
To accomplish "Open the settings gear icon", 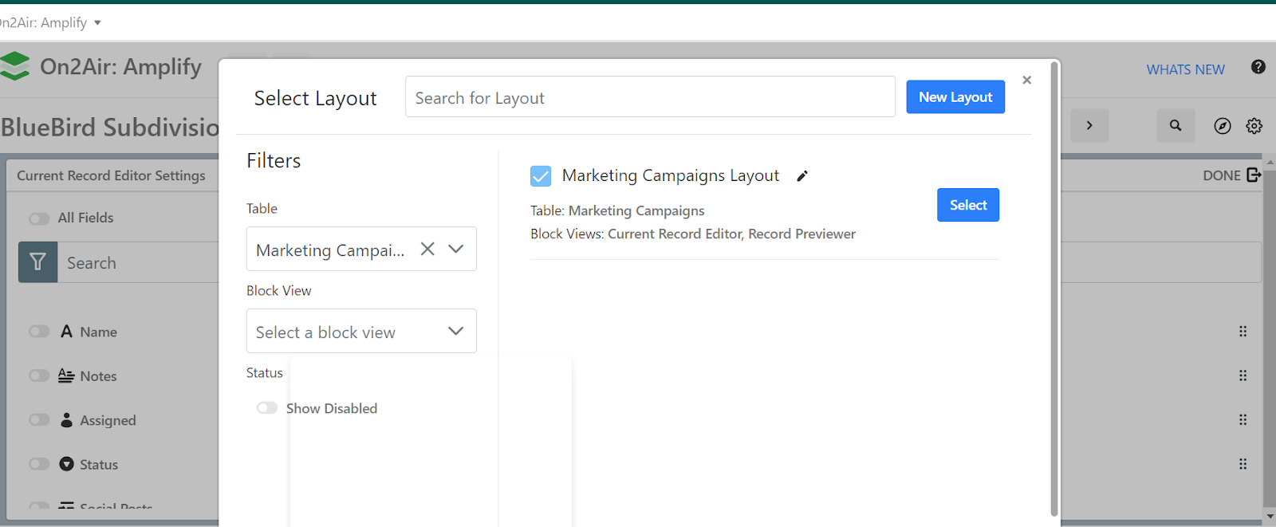I will [x=1254, y=126].
